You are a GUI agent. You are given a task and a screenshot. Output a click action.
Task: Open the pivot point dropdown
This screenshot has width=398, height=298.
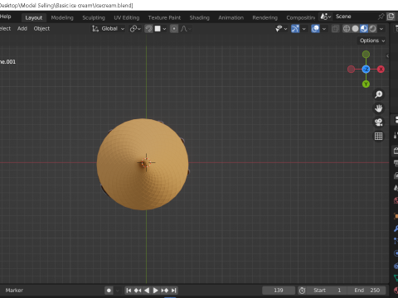(x=135, y=28)
